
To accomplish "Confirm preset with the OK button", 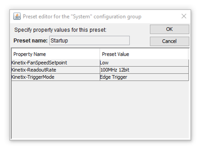I will click(170, 29).
